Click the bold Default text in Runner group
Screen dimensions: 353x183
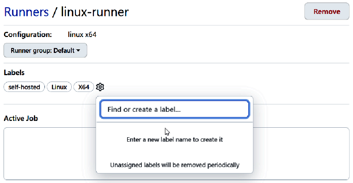[64, 51]
